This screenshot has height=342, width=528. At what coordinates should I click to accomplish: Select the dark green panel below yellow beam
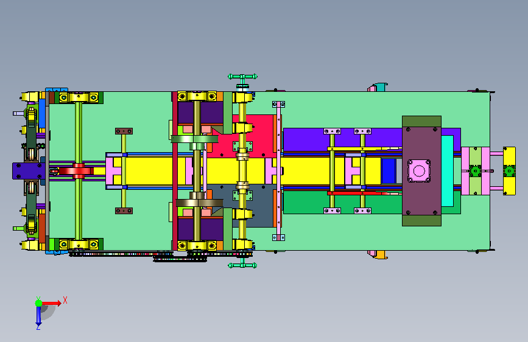[342, 204]
